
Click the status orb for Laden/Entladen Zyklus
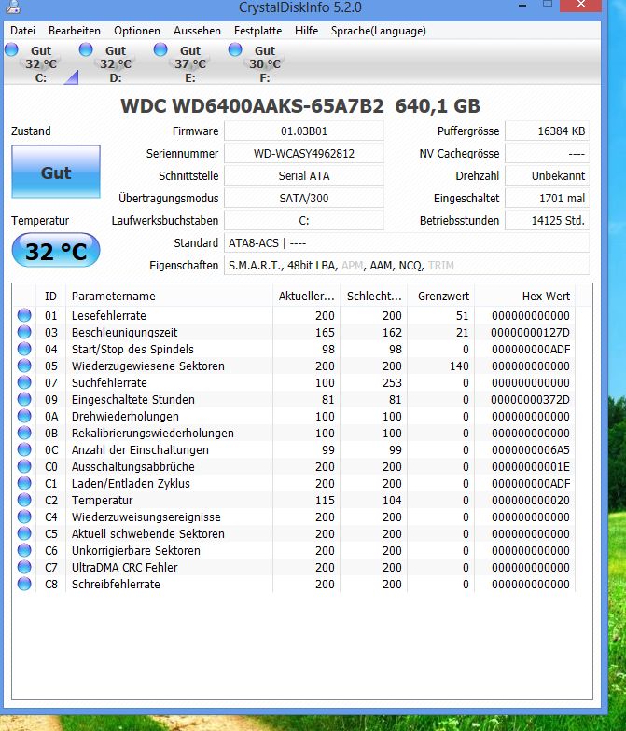click(x=24, y=483)
